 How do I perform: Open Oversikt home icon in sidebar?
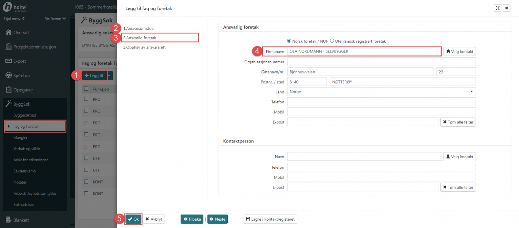pos(8,33)
